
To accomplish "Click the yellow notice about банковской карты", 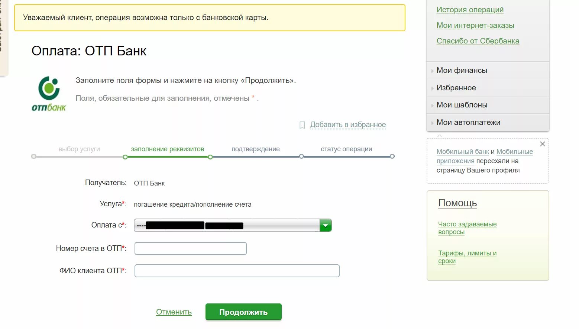I will pos(210,17).
